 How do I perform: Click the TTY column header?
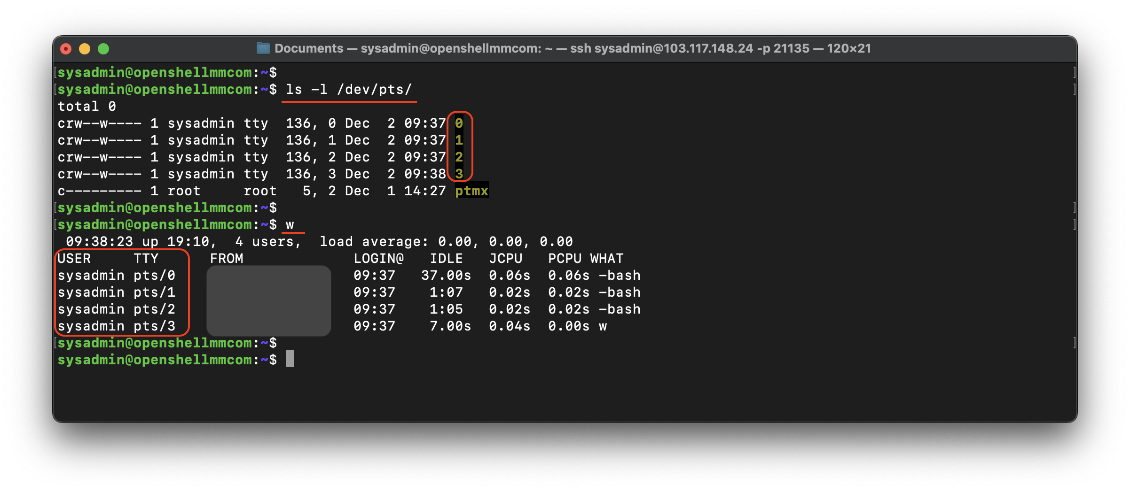[146, 258]
